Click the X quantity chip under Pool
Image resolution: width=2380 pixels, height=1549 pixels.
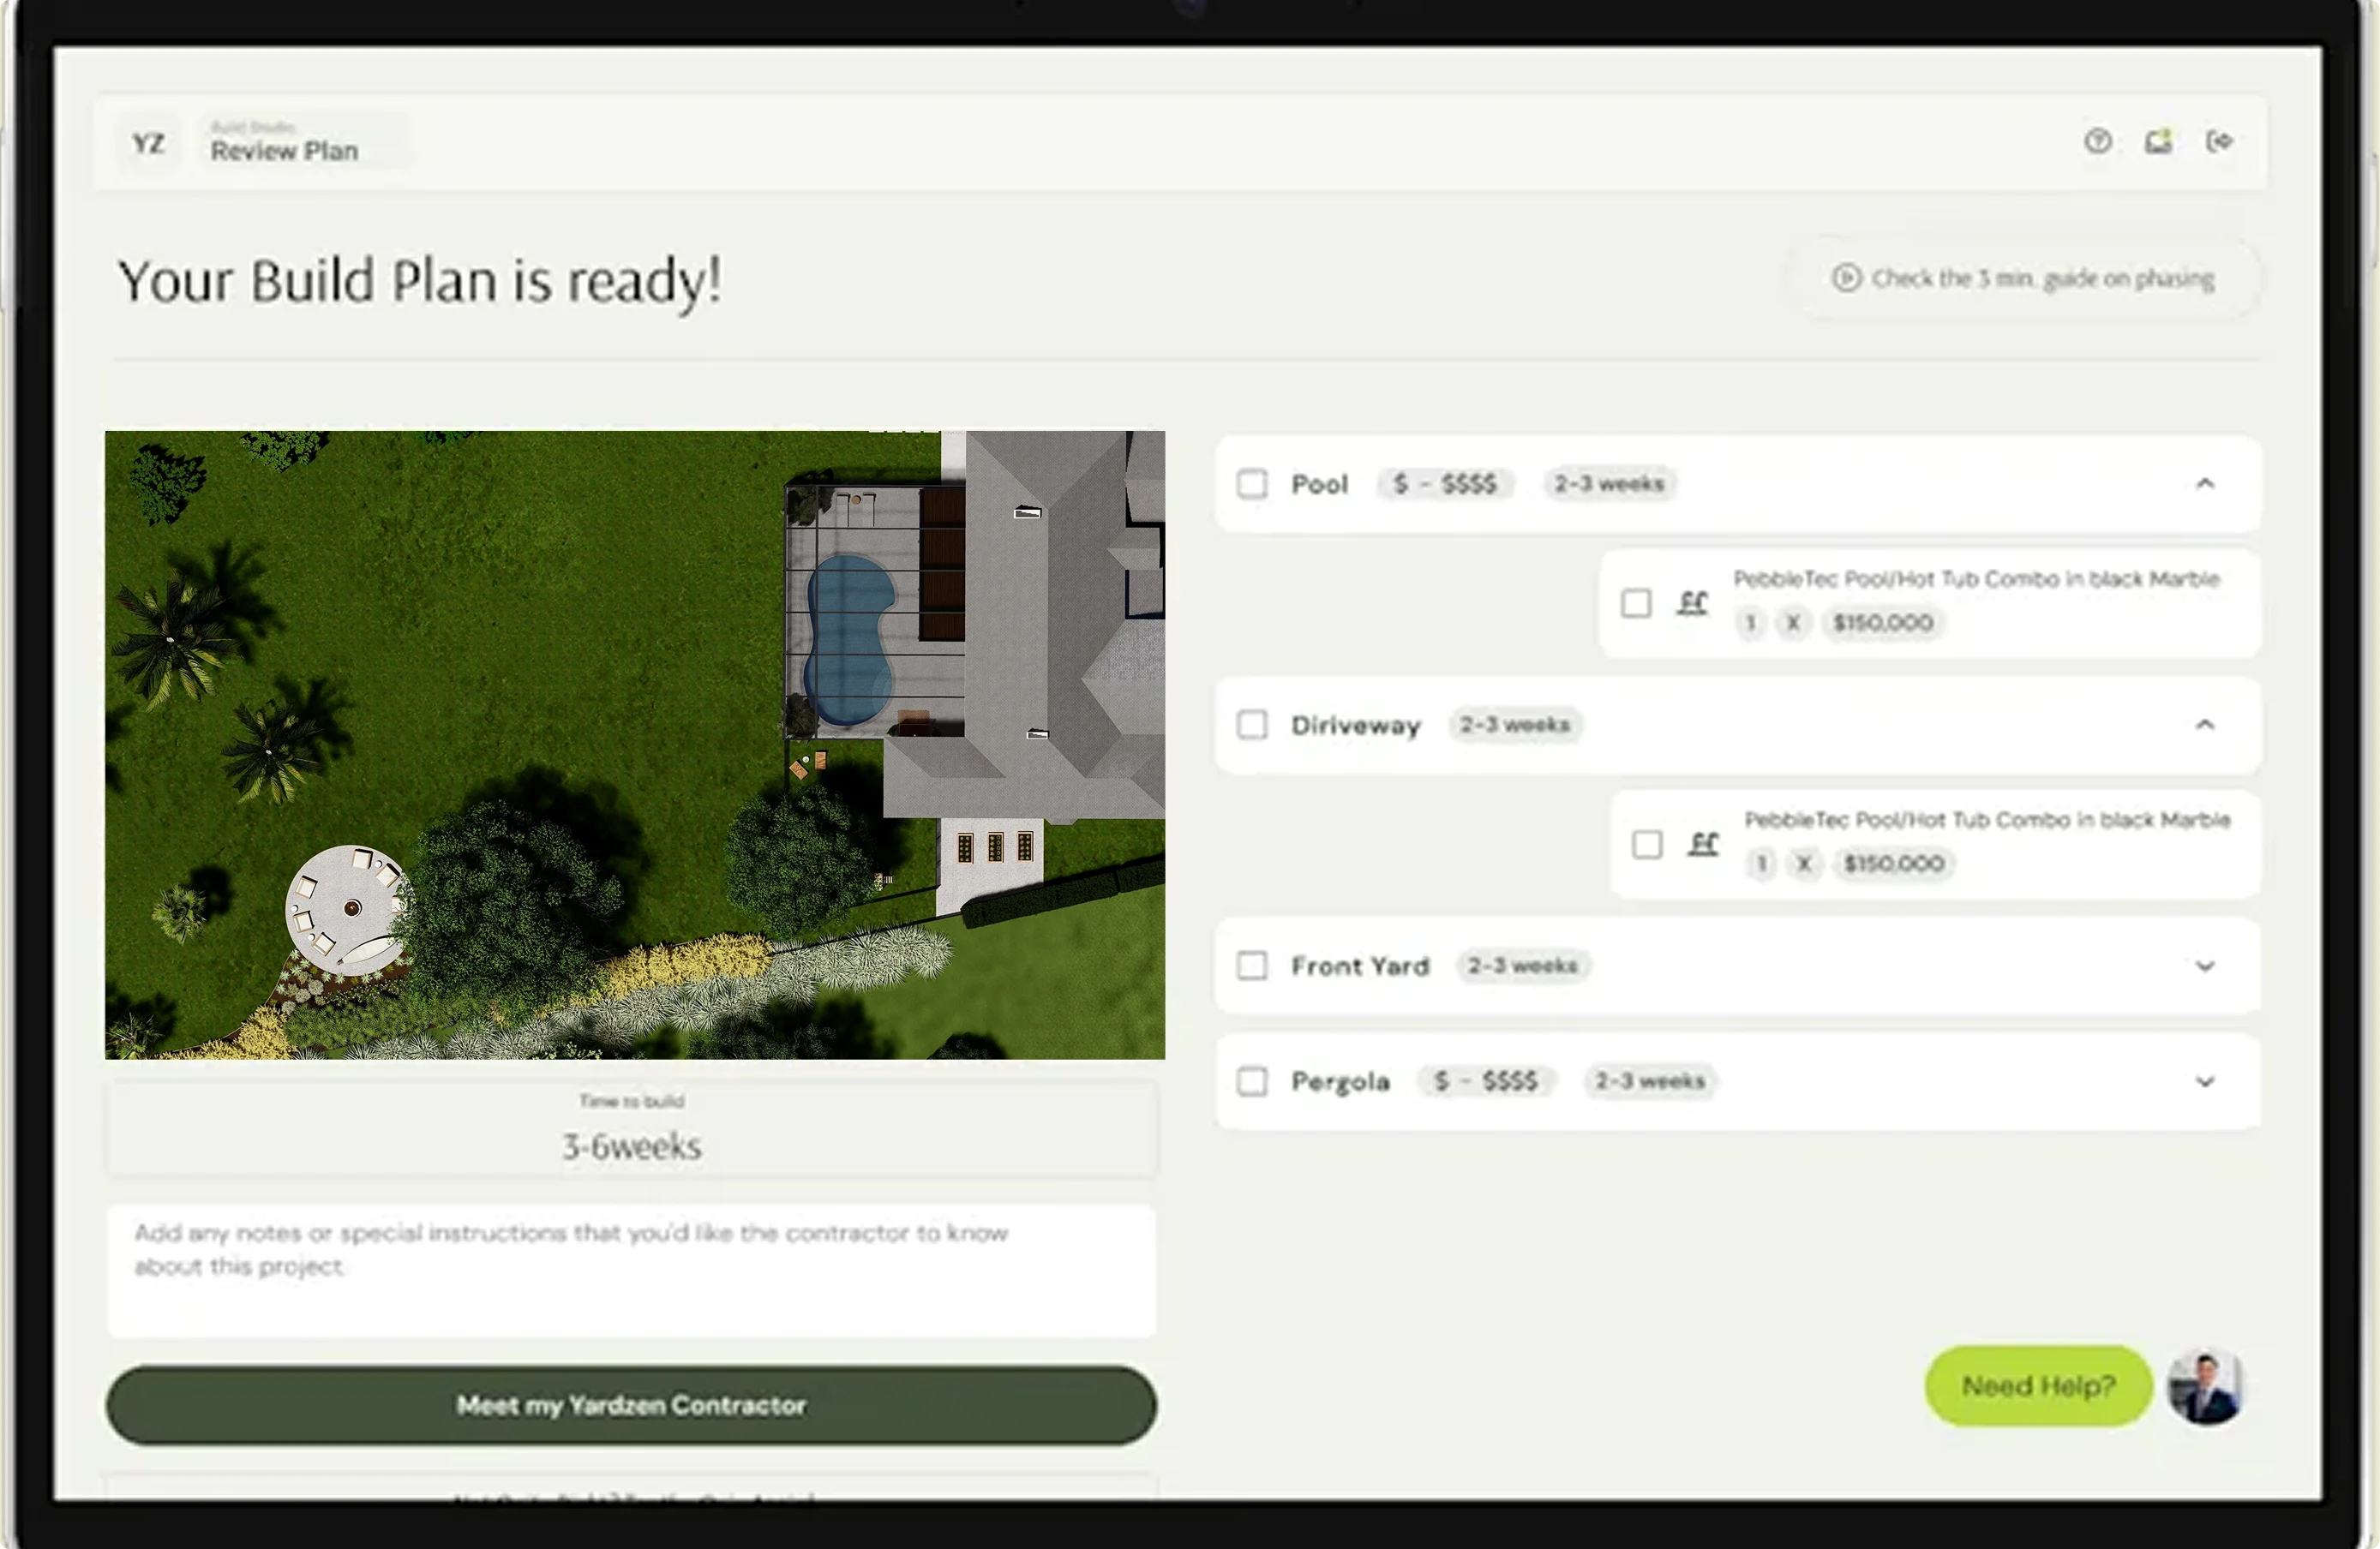click(x=1793, y=623)
